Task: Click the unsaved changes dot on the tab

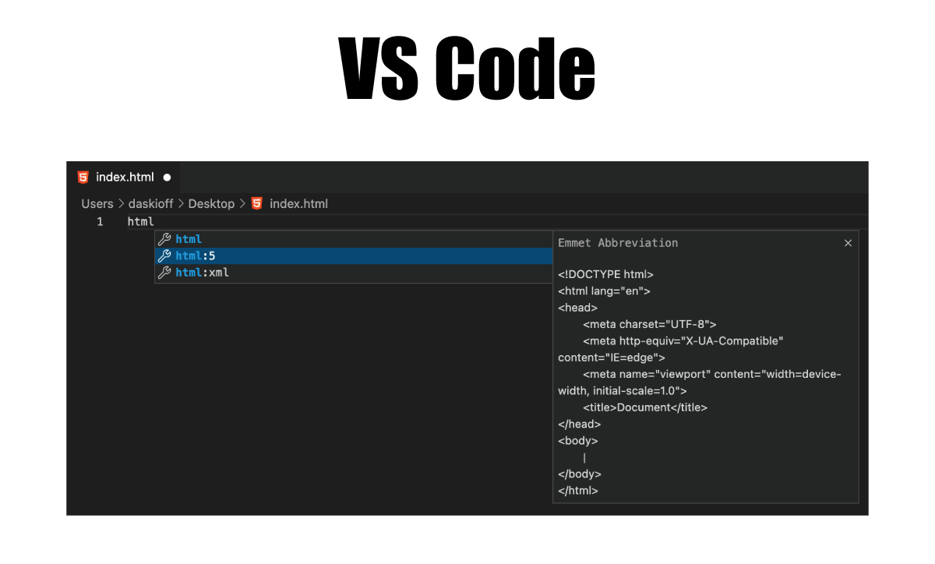Action: click(167, 177)
